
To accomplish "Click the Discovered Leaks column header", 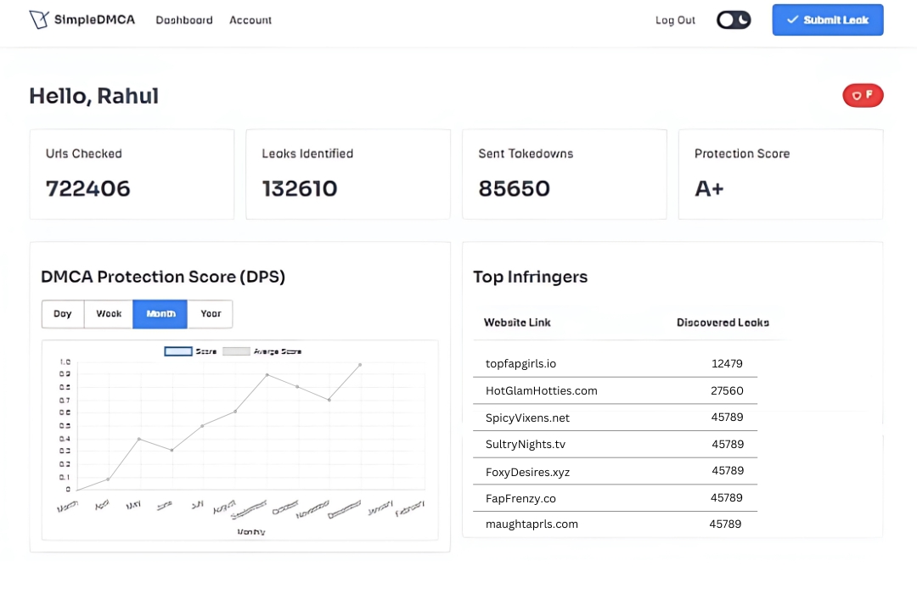I will click(723, 322).
